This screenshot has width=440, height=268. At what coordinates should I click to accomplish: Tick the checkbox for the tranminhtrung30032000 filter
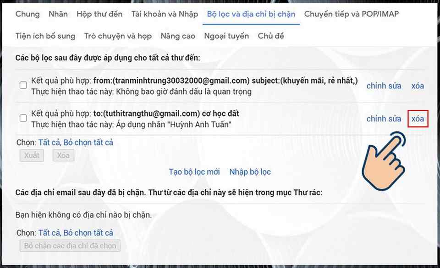pos(23,86)
